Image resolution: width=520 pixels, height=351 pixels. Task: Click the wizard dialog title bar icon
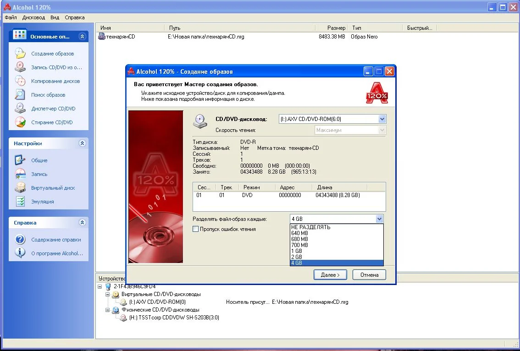tap(131, 71)
